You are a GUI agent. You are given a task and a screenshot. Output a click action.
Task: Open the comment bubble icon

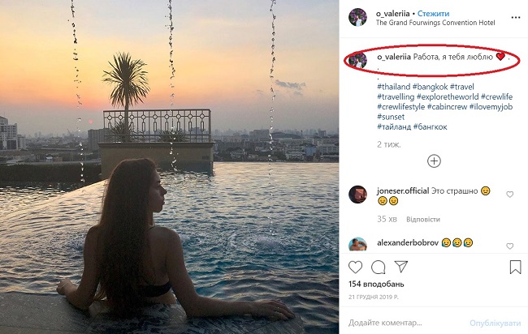coord(378,267)
